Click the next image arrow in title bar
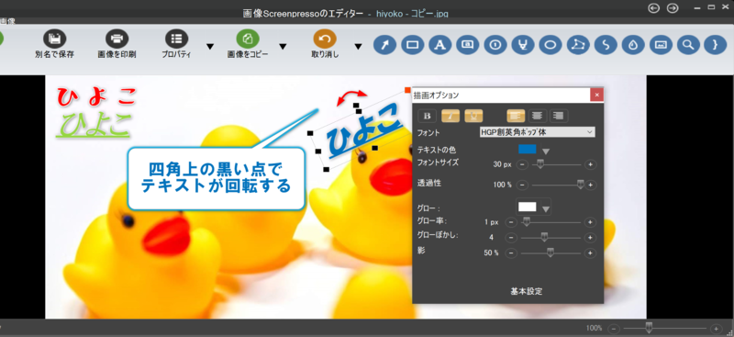 pyautogui.click(x=673, y=8)
